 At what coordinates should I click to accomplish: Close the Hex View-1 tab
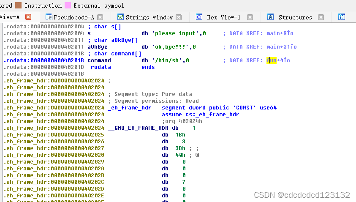click(x=250, y=17)
